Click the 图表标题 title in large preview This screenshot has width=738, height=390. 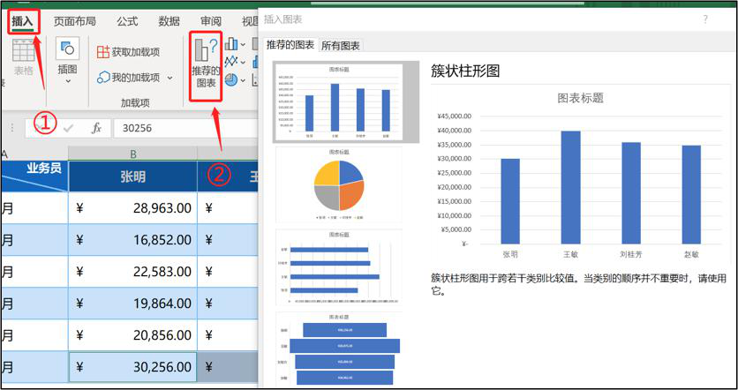click(x=580, y=98)
